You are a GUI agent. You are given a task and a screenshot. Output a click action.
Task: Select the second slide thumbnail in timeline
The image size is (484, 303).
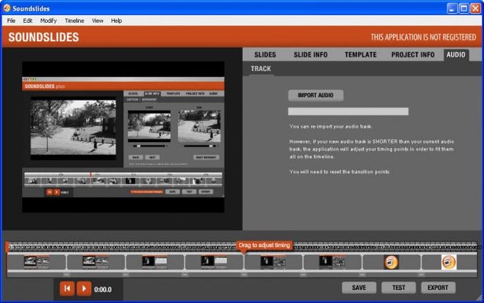95,262
